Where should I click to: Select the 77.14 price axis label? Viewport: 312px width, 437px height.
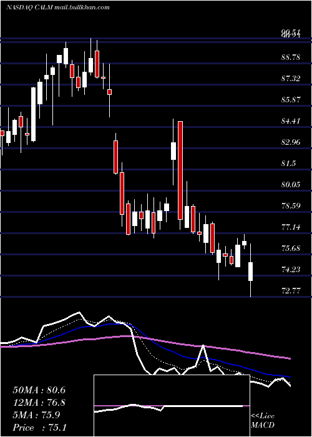(x=291, y=227)
